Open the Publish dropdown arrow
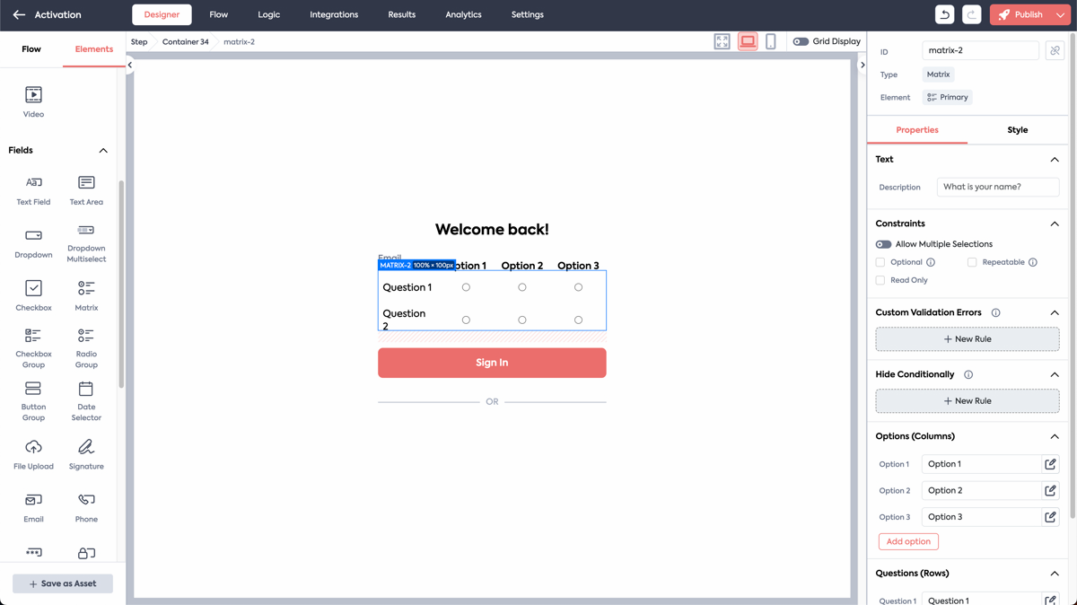 tap(1061, 14)
